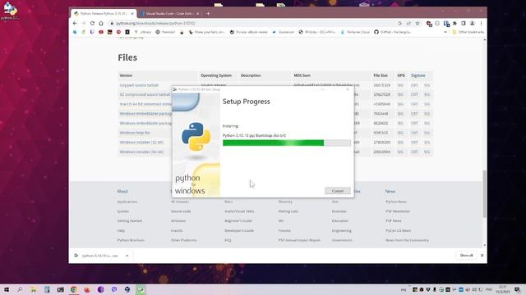This screenshot has width=526, height=295.
Task: Open a new tab with plus button
Action: click(208, 14)
